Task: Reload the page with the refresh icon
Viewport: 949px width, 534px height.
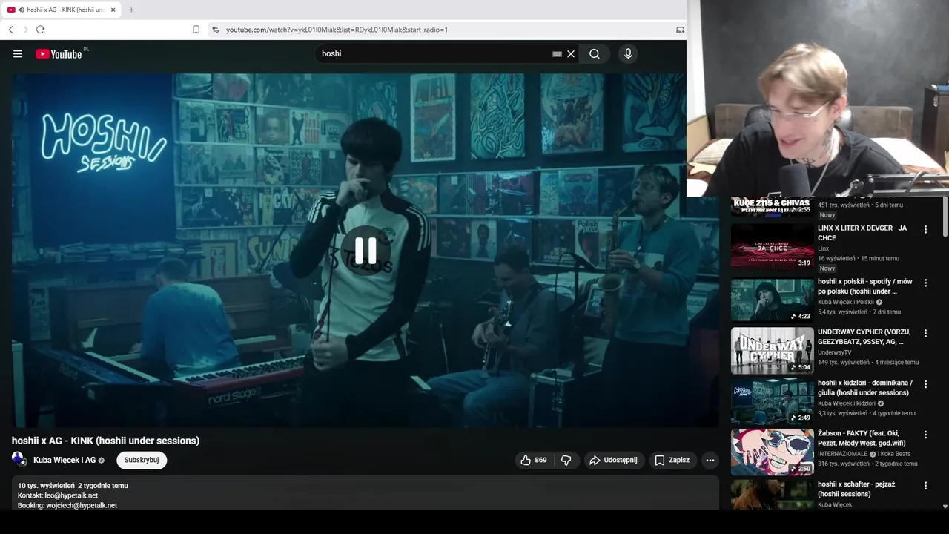Action: pos(40,30)
